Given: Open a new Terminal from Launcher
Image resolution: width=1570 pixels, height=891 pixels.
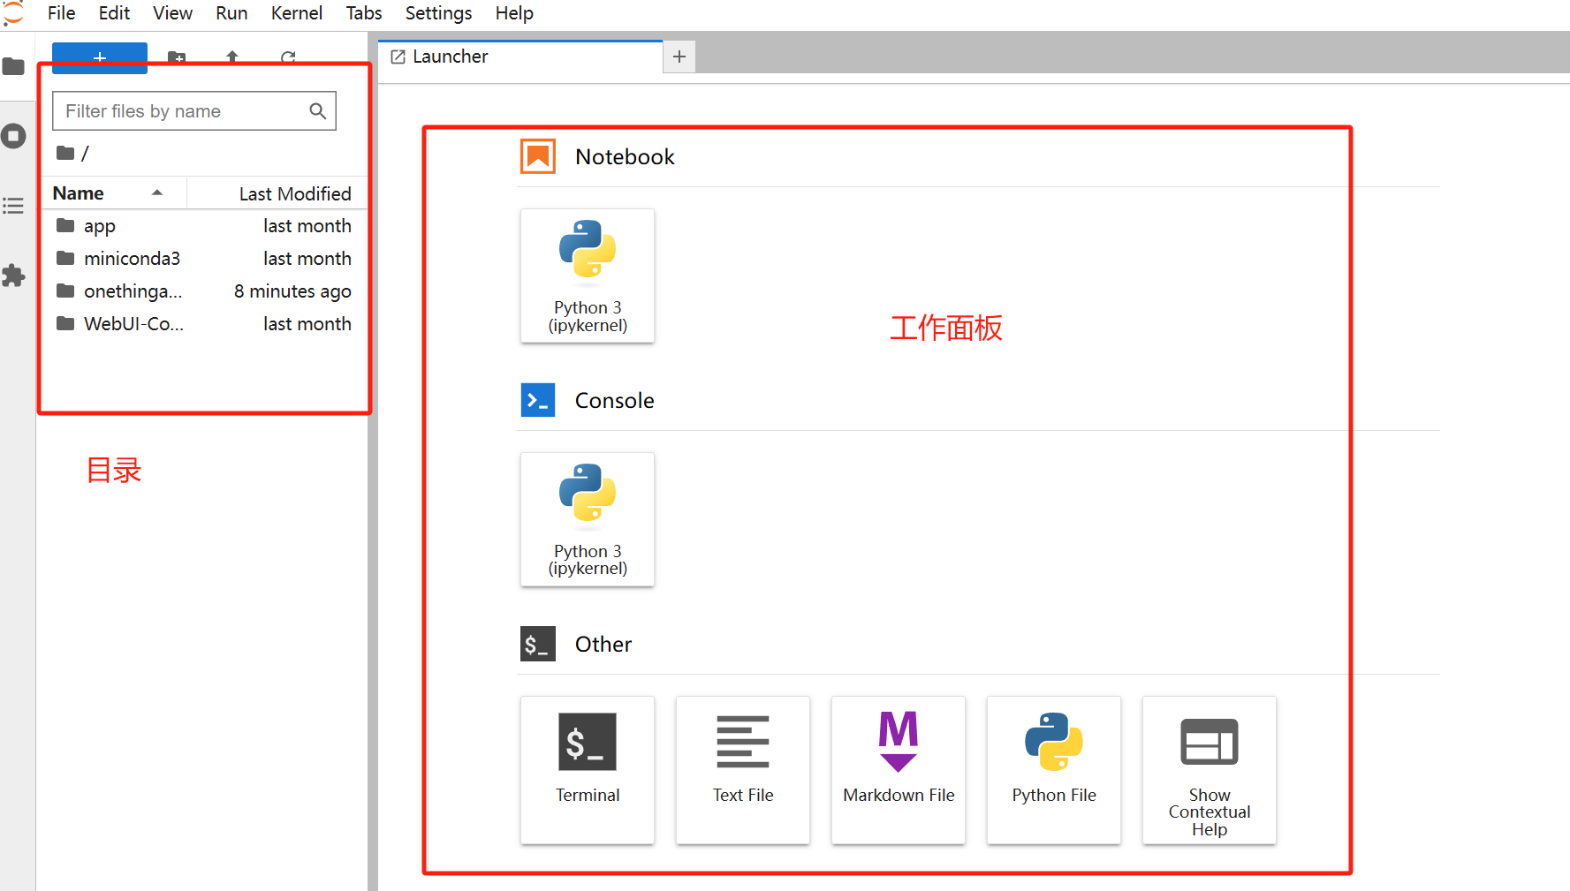Looking at the screenshot, I should [588, 770].
